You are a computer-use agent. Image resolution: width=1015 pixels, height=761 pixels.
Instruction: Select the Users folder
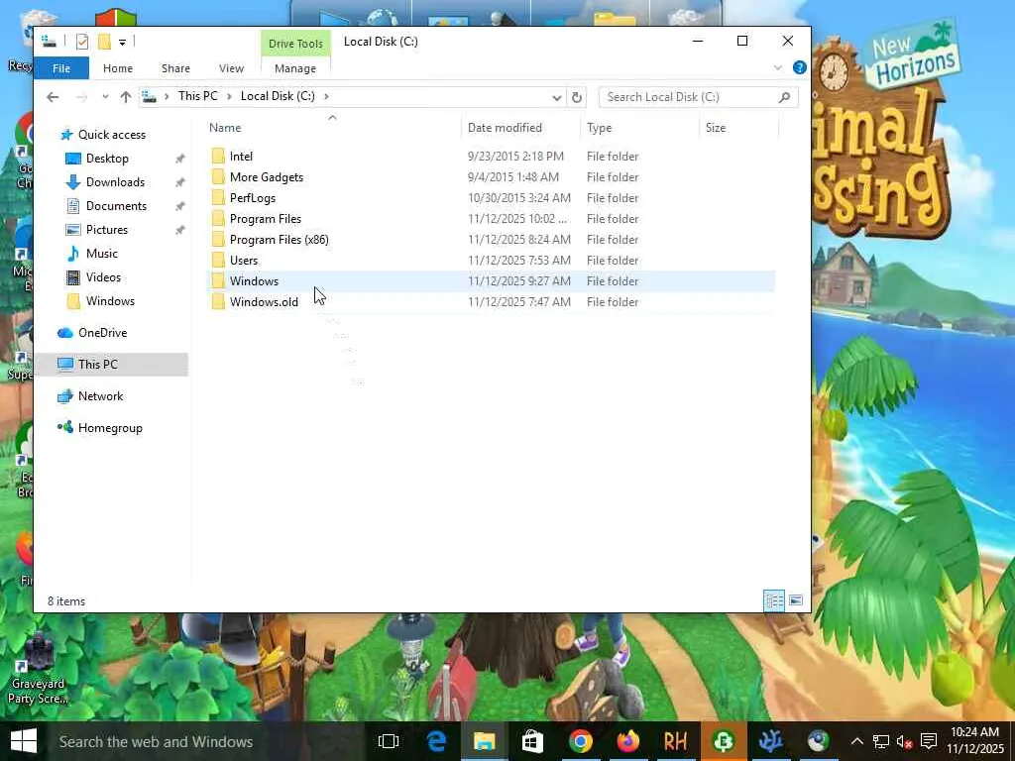click(x=491, y=260)
